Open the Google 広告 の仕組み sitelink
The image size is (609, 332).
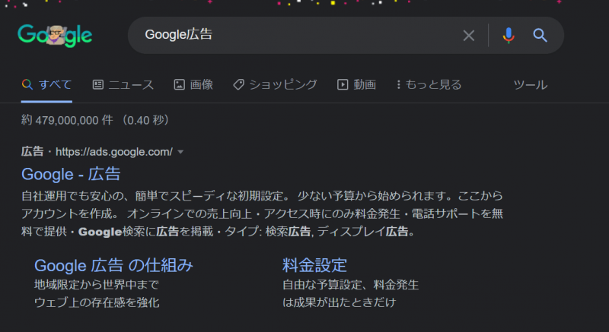point(113,265)
